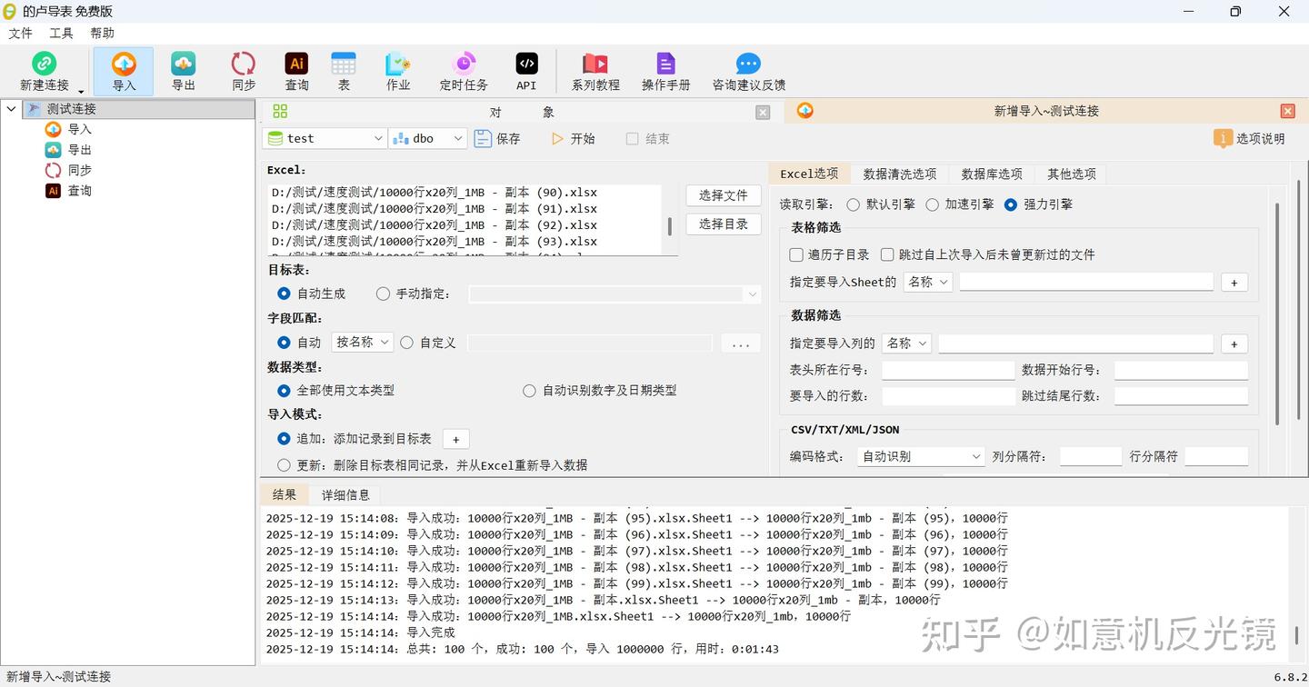Open the 定时任务 toolbar icon

pyautogui.click(x=464, y=64)
